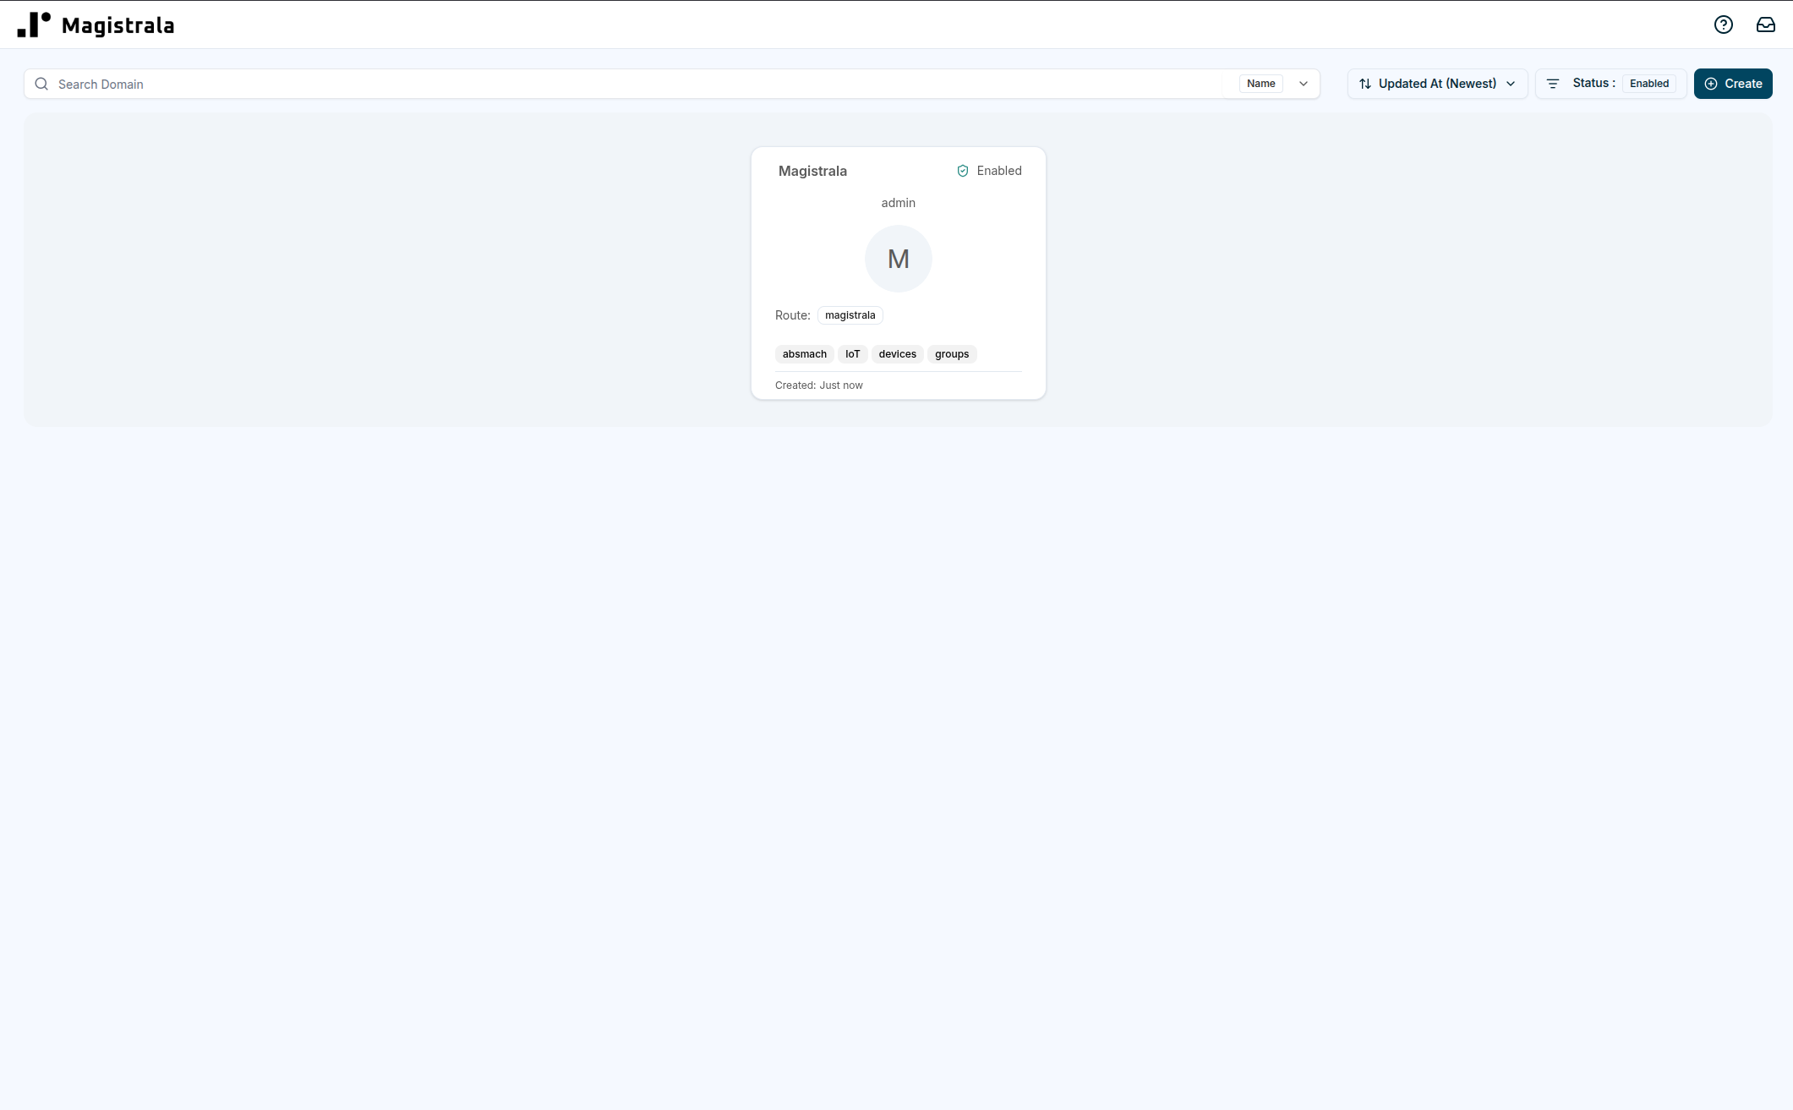Click the M avatar circle on the card

pos(898,258)
